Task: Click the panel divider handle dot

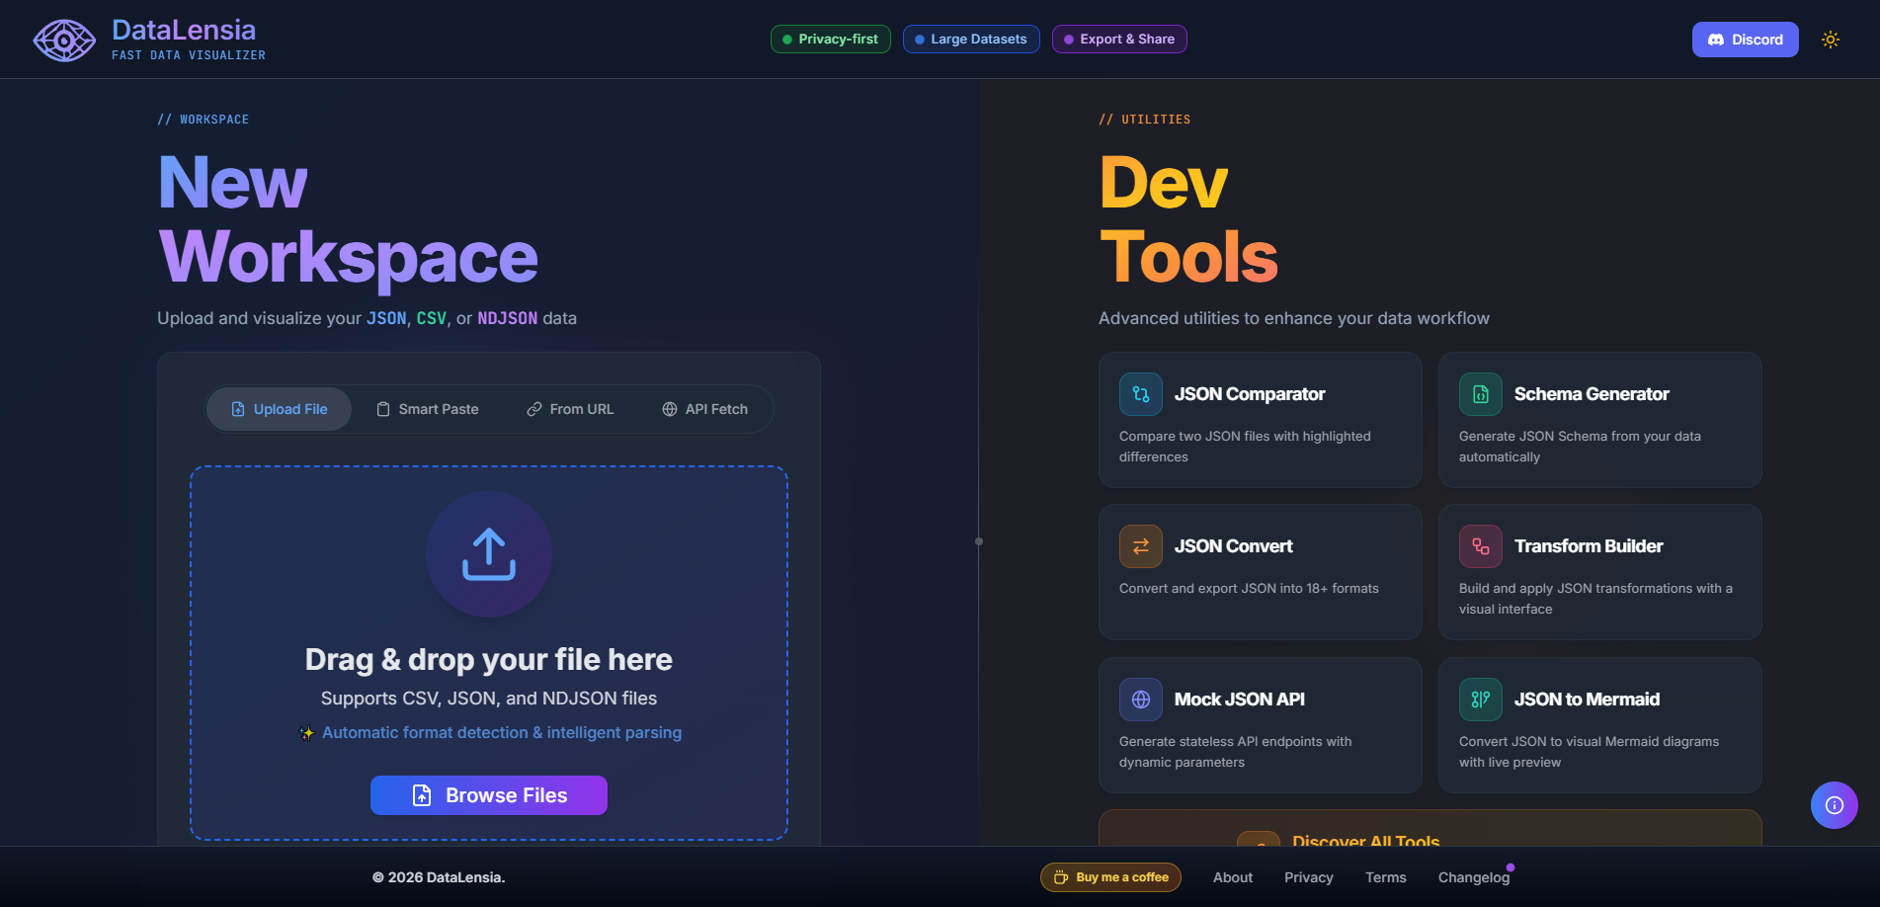Action: click(979, 541)
